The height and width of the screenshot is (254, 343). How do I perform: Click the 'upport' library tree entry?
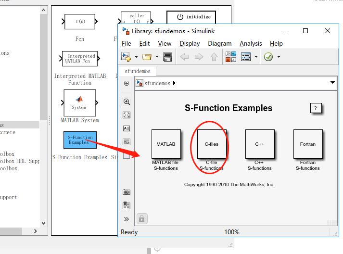(9, 197)
